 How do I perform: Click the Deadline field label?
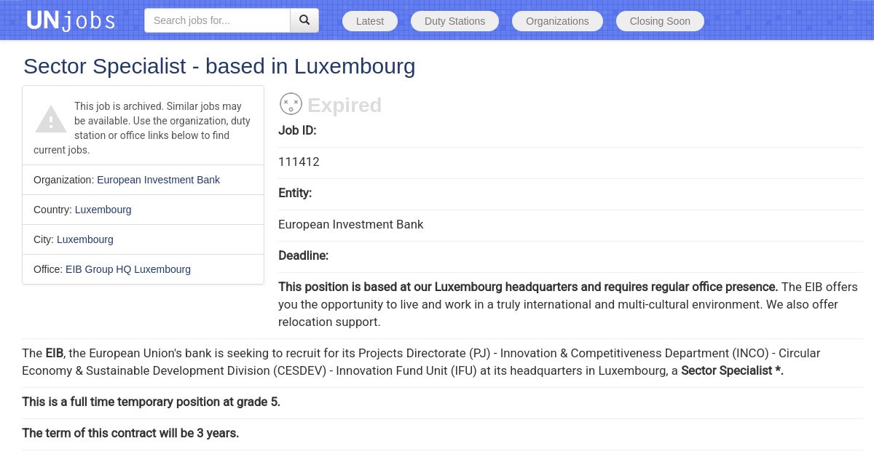(303, 255)
